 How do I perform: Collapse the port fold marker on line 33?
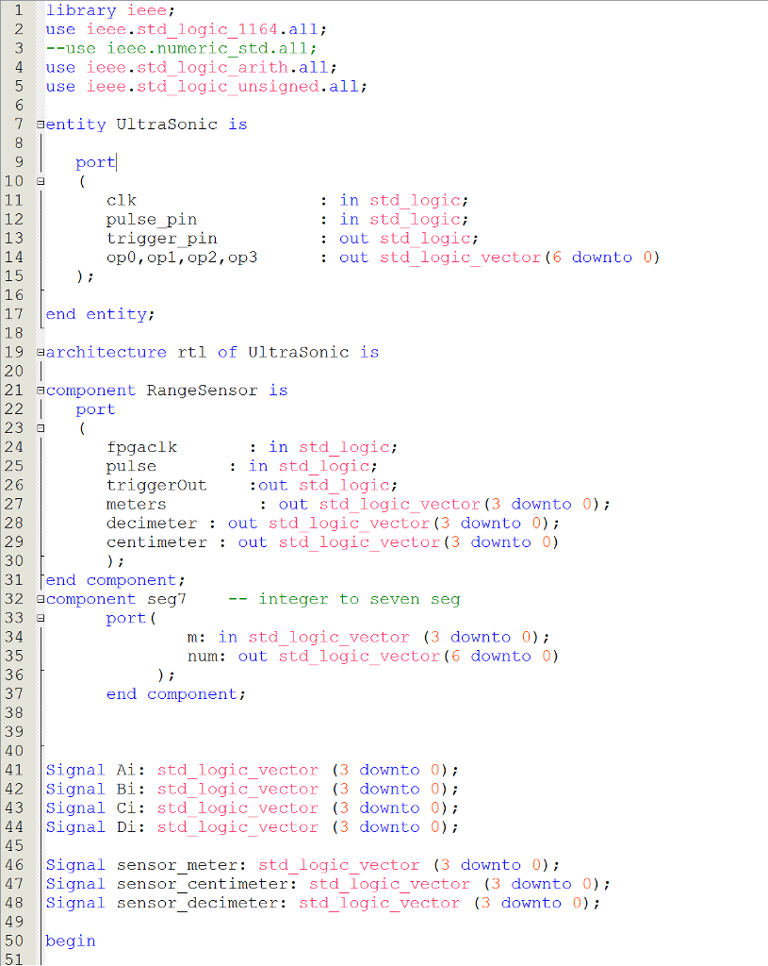pyautogui.click(x=40, y=617)
